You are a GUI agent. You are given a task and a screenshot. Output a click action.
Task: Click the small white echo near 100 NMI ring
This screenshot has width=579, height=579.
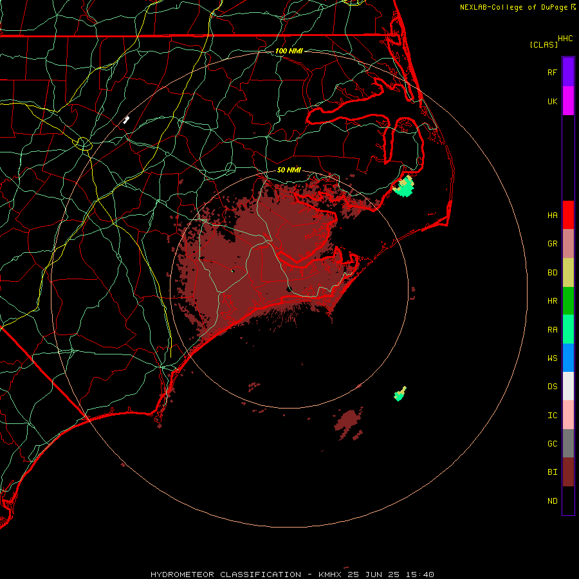coord(126,120)
